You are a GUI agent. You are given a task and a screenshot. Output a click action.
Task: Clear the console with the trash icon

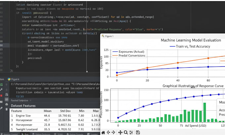7,109
